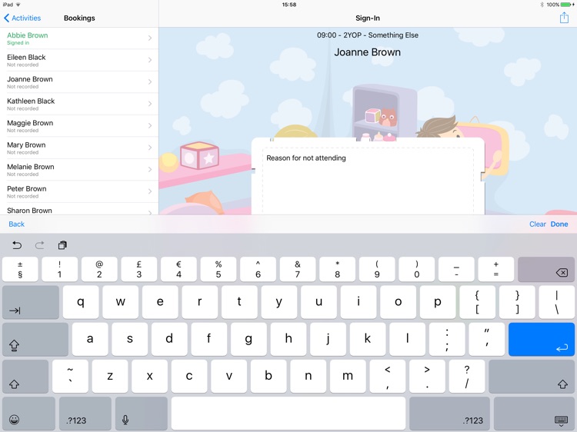Viewport: 577px width, 432px height.
Task: Tap the microphone dictation key
Action: click(x=142, y=414)
